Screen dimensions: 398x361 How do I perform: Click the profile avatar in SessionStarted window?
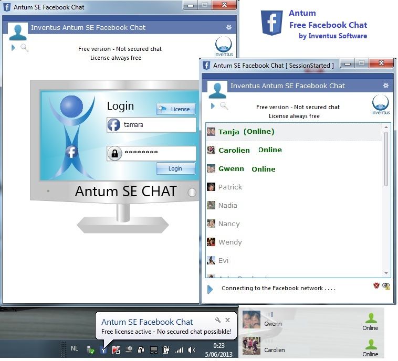click(217, 90)
